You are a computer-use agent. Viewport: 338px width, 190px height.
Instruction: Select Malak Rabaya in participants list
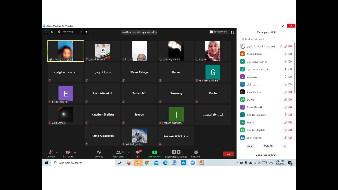click(x=255, y=54)
